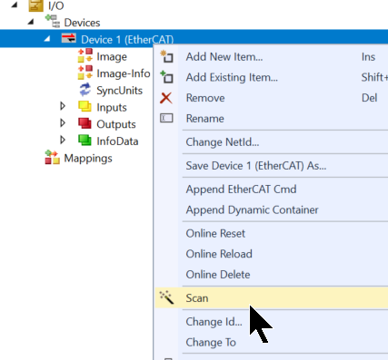Select the Image-Info tree item
Viewport: 388px width, 360px height.
[x=124, y=73]
